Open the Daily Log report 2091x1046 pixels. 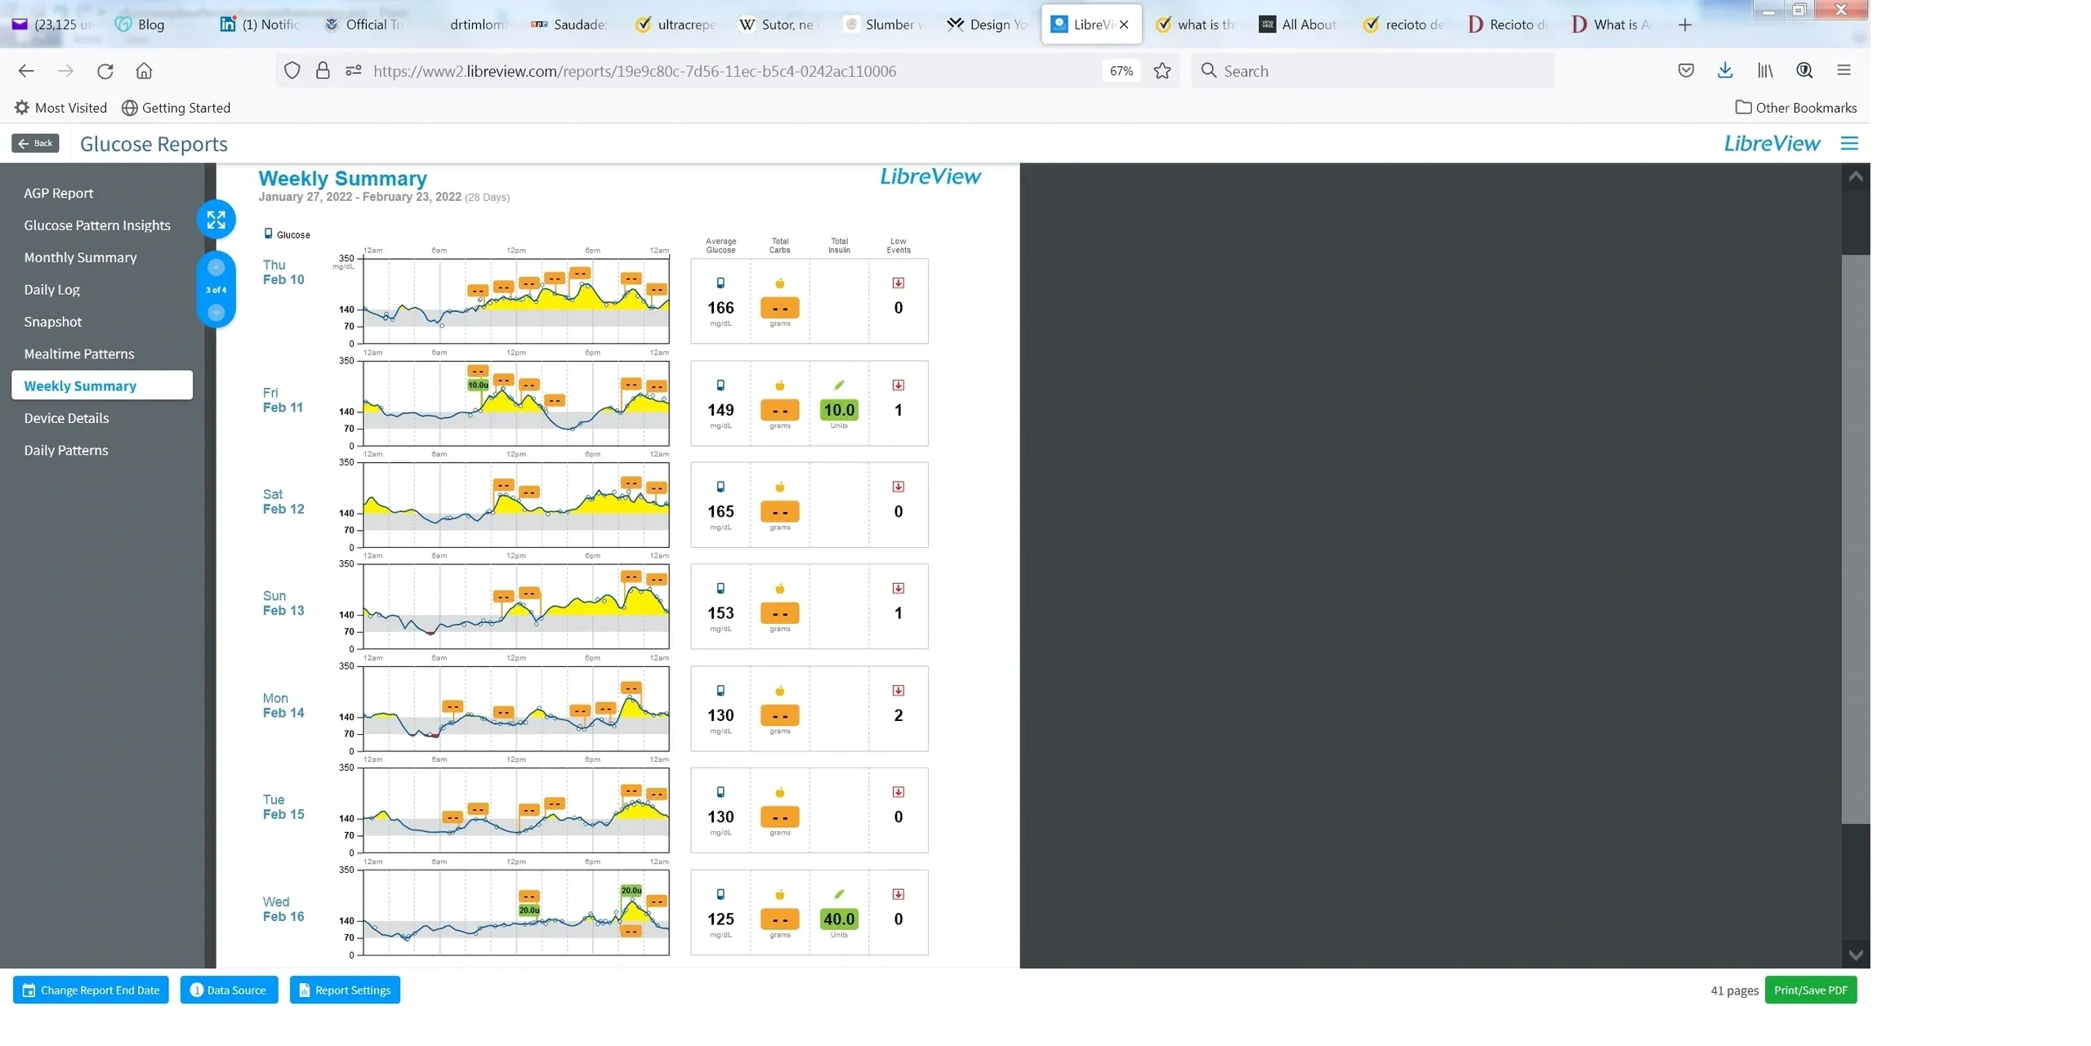coord(52,290)
